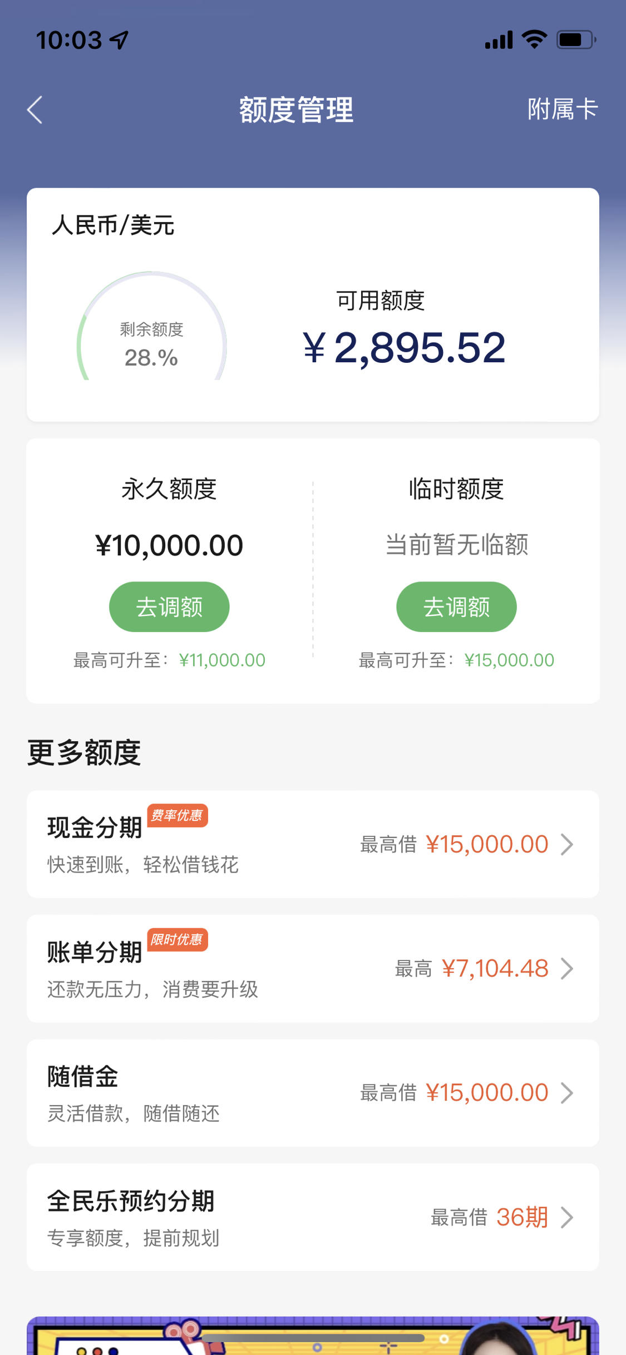The height and width of the screenshot is (1355, 626).
Task: Tap the 剩余额度 circular progress gauge
Action: (151, 328)
